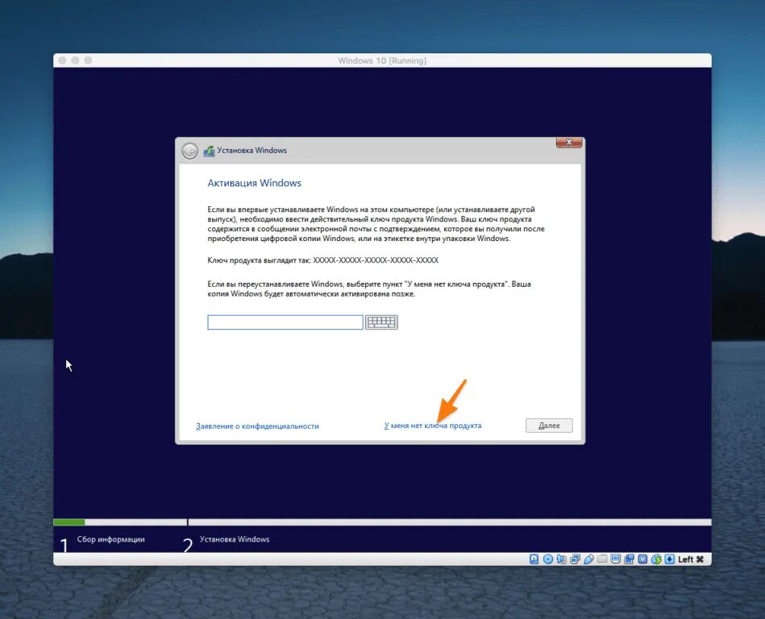The height and width of the screenshot is (619, 765).
Task: Click the 'Активация Windows' heading
Action: pyautogui.click(x=254, y=183)
